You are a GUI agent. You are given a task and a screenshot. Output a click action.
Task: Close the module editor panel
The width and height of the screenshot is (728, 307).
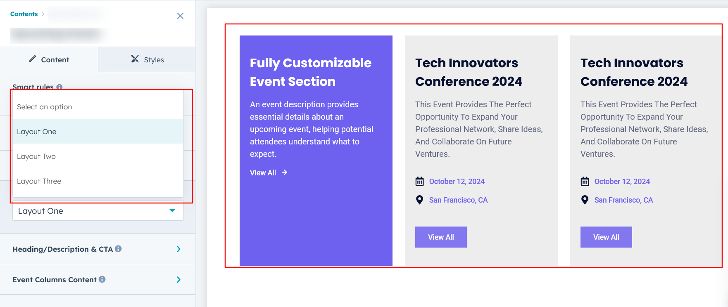(180, 16)
